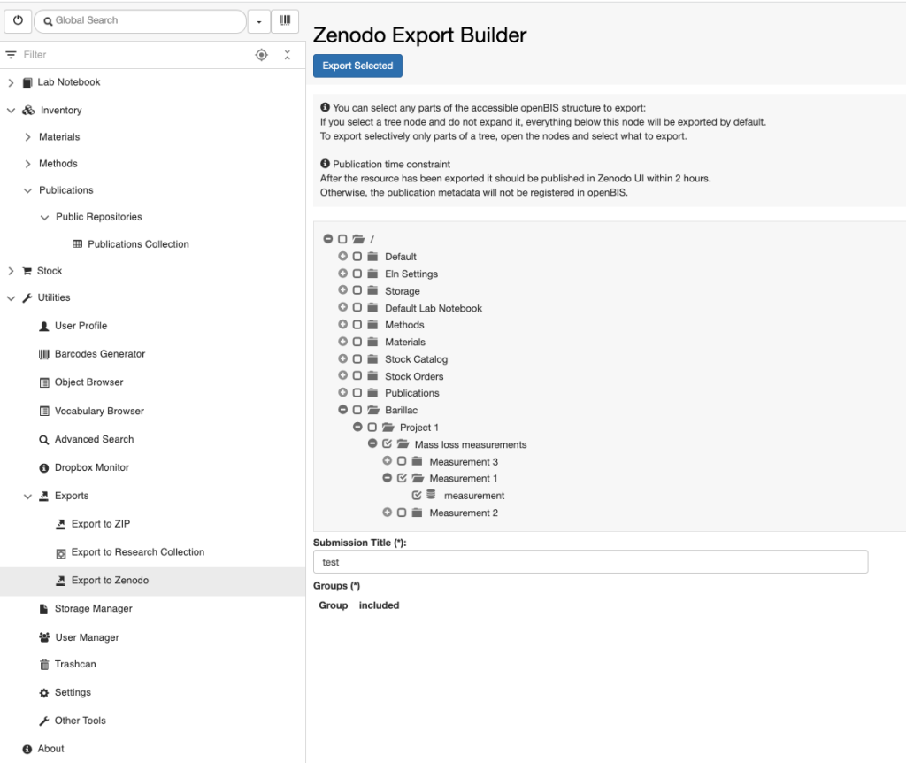Click the locate/target icon in the filter bar

(261, 55)
